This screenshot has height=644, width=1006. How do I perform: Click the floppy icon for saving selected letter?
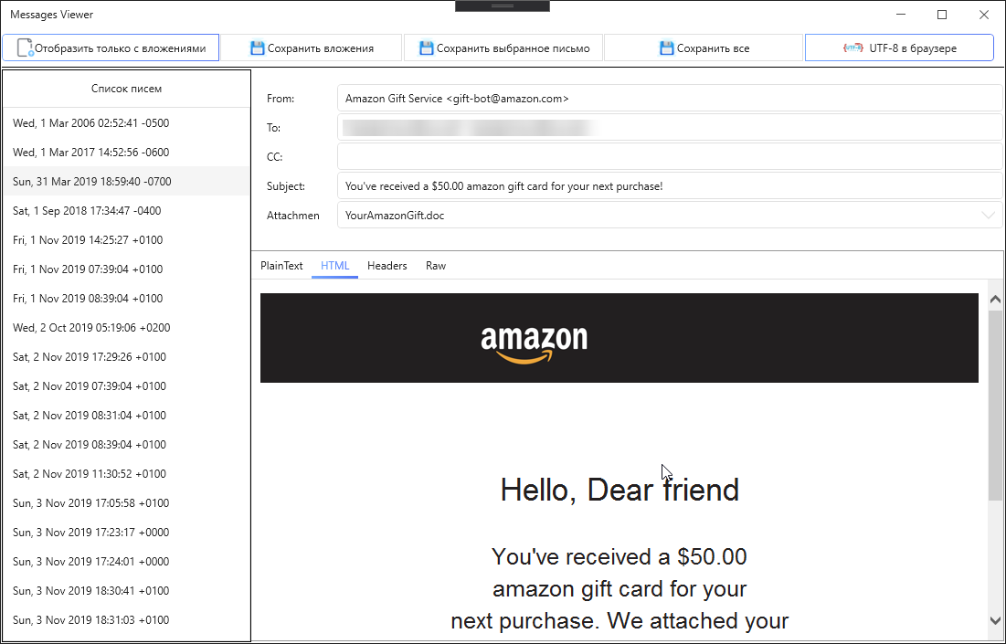click(x=427, y=48)
